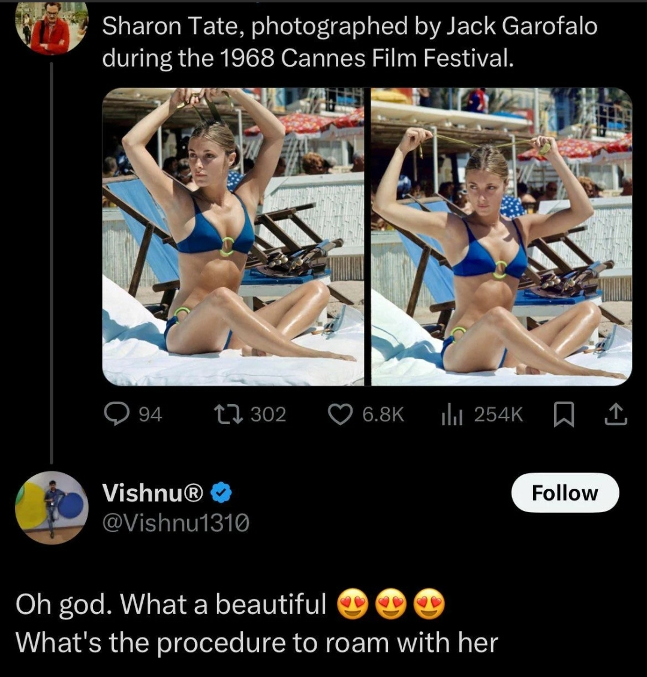
Task: View post analytics bar chart icon
Action: coord(452,416)
